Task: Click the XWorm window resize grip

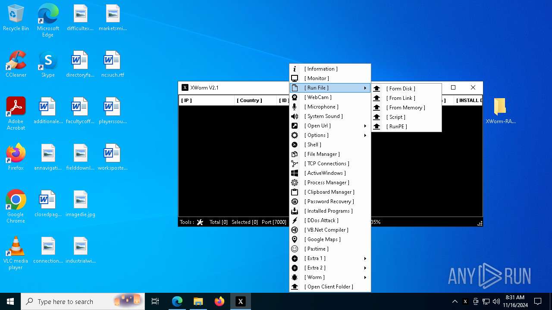Action: pos(480,223)
